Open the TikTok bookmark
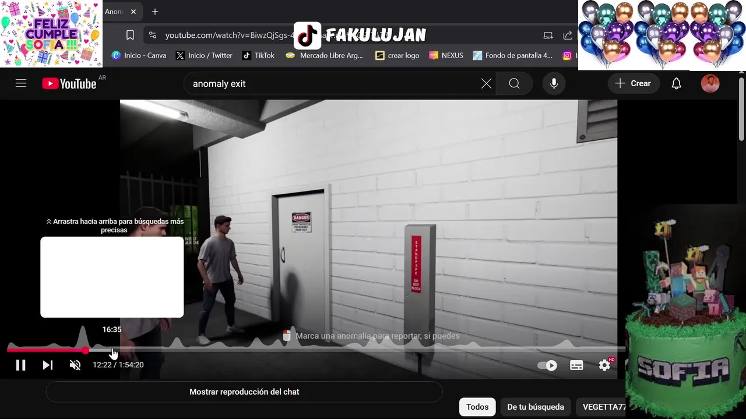This screenshot has height=419, width=746. 258,55
